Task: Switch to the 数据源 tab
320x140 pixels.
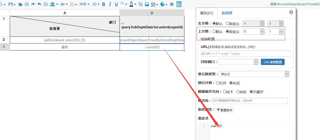Action: click(x=227, y=13)
